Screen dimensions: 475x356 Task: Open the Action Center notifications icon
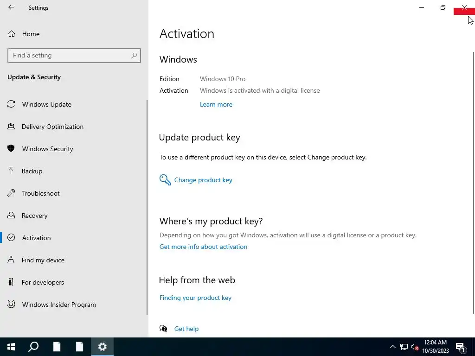[461, 347]
